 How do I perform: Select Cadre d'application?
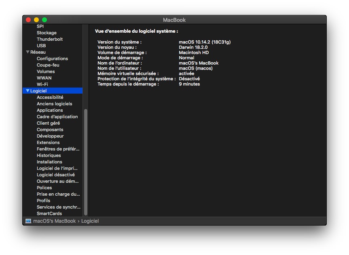[x=57, y=116]
